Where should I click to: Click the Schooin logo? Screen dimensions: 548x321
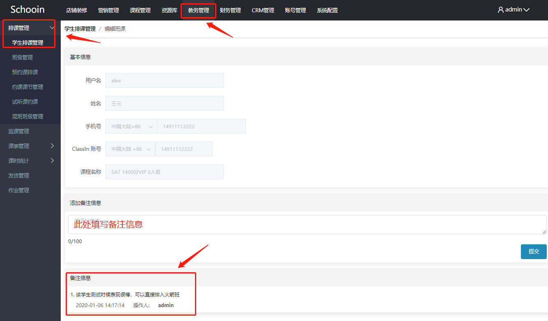coord(28,9)
